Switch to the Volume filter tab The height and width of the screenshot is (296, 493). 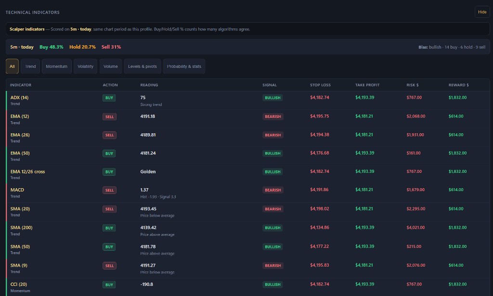point(111,66)
